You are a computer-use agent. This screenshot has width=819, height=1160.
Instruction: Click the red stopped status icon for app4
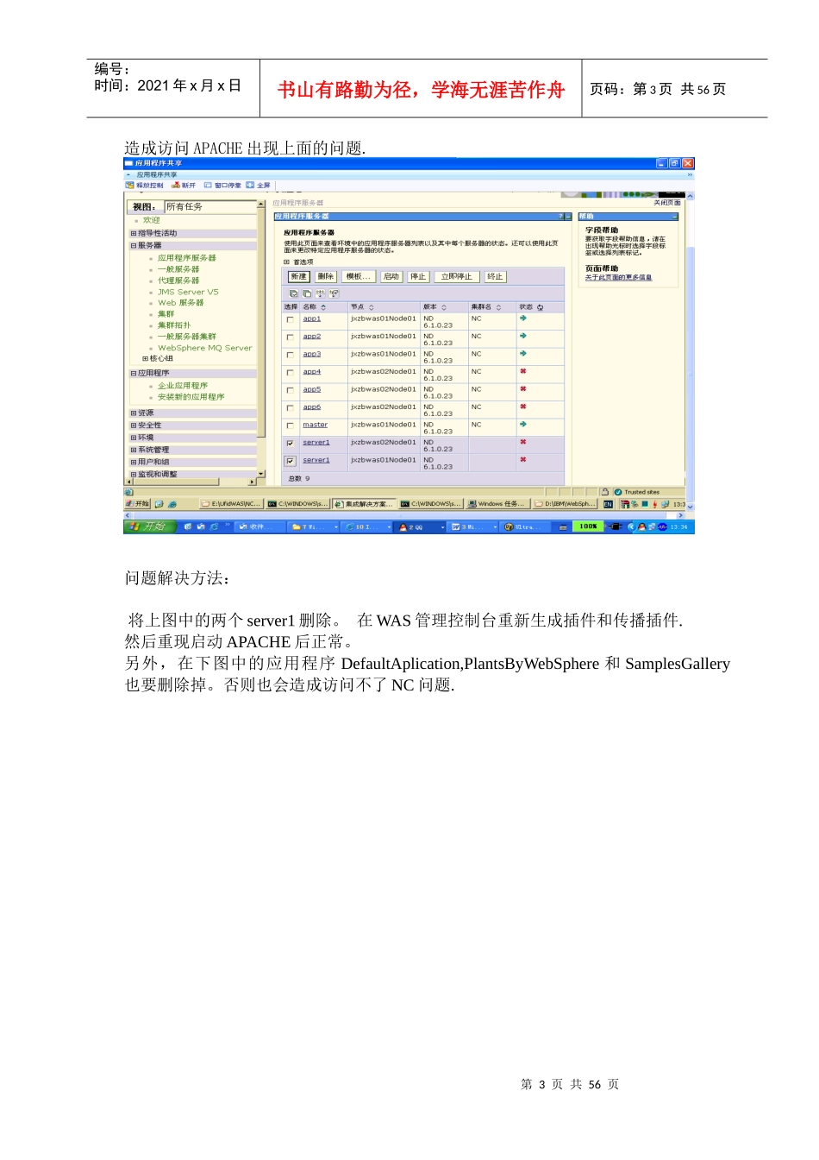pos(523,371)
